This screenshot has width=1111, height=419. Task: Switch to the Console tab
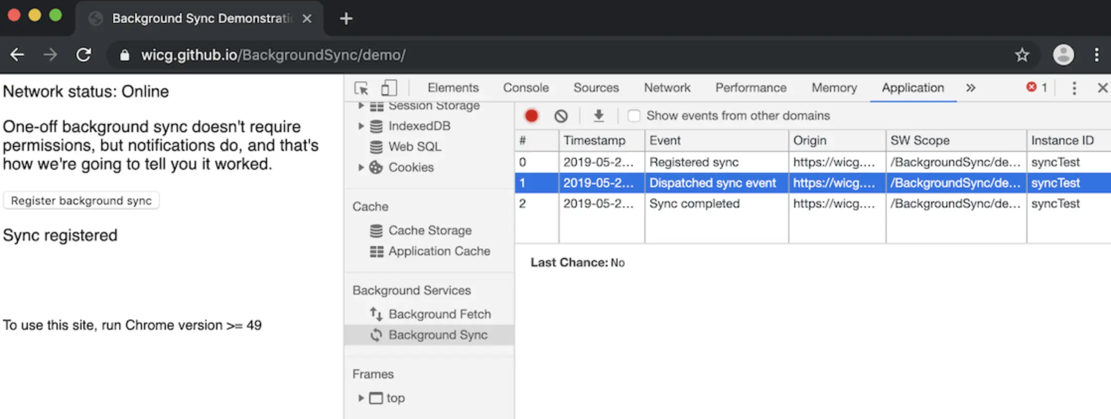click(x=526, y=88)
